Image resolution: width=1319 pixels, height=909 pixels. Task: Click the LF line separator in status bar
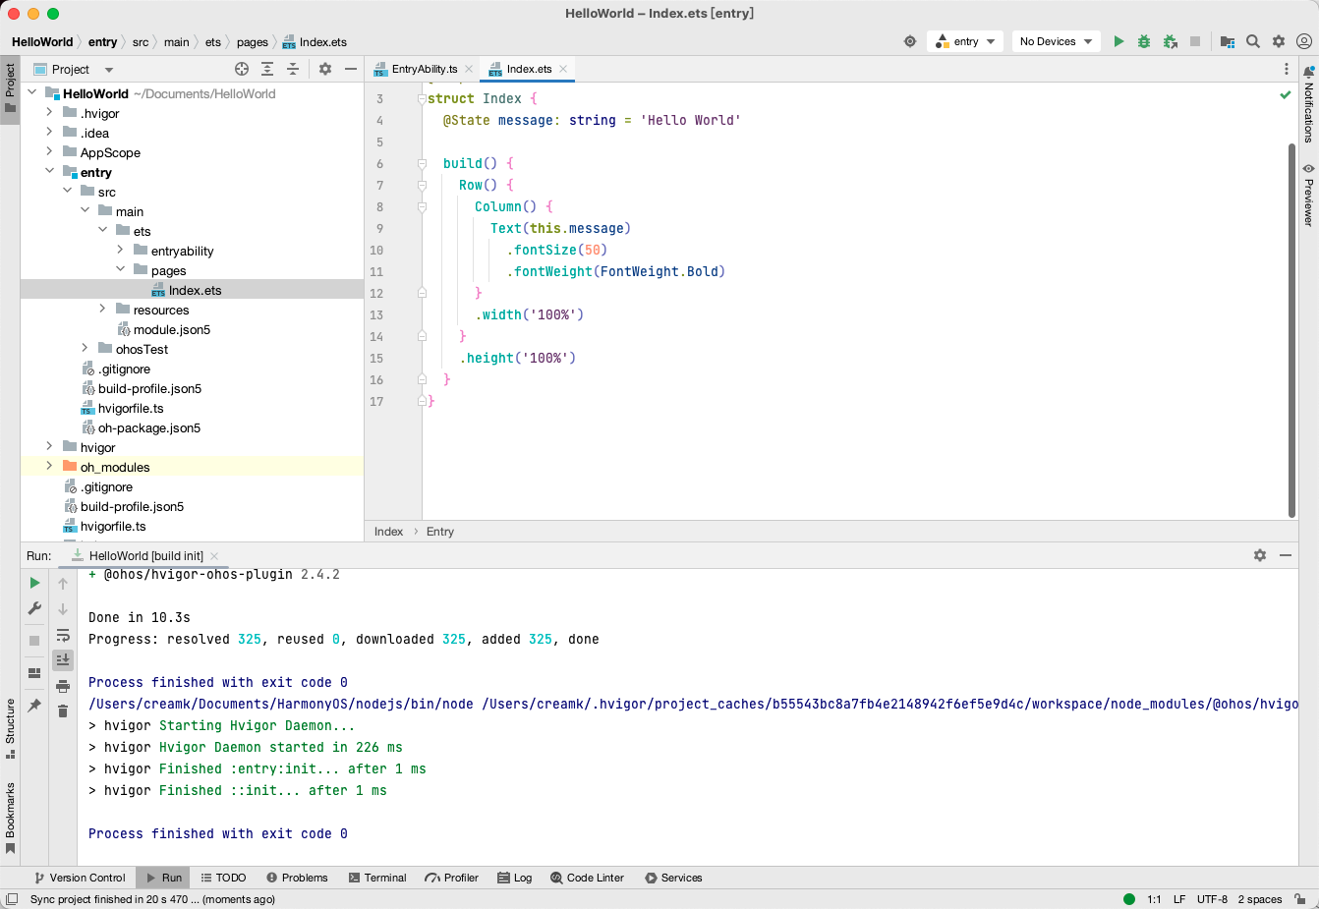pos(1179,899)
